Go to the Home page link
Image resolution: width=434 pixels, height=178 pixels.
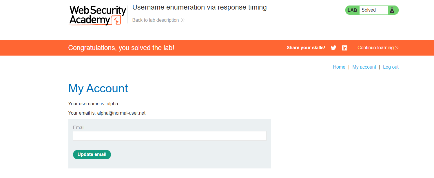(x=339, y=67)
